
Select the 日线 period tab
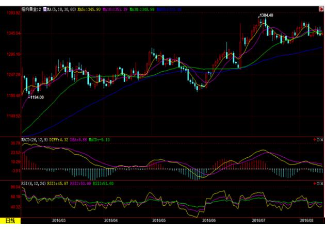click(x=10, y=221)
